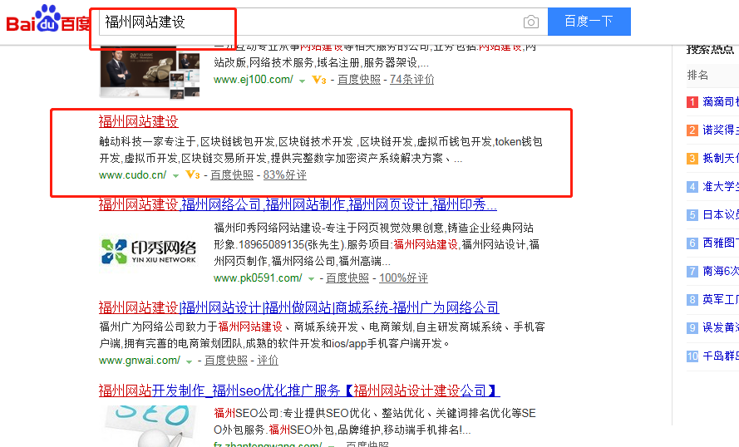Open 福州网站开发制作 seo result title

pyautogui.click(x=299, y=391)
